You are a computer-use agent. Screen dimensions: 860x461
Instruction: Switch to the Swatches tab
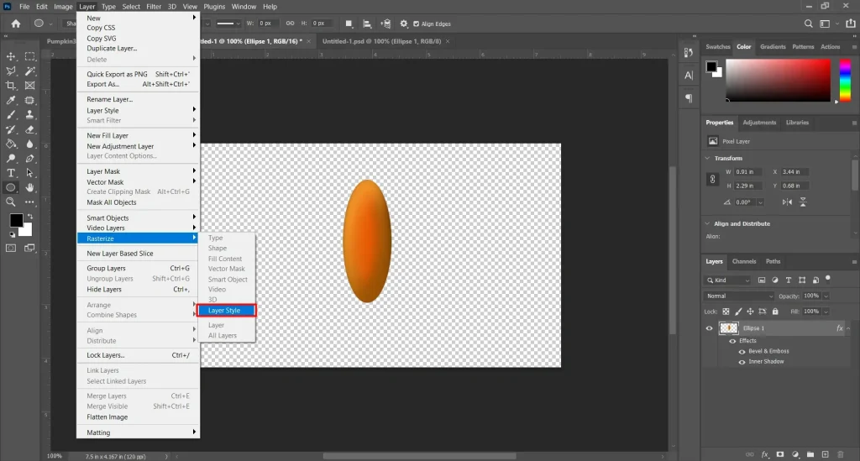click(x=717, y=46)
